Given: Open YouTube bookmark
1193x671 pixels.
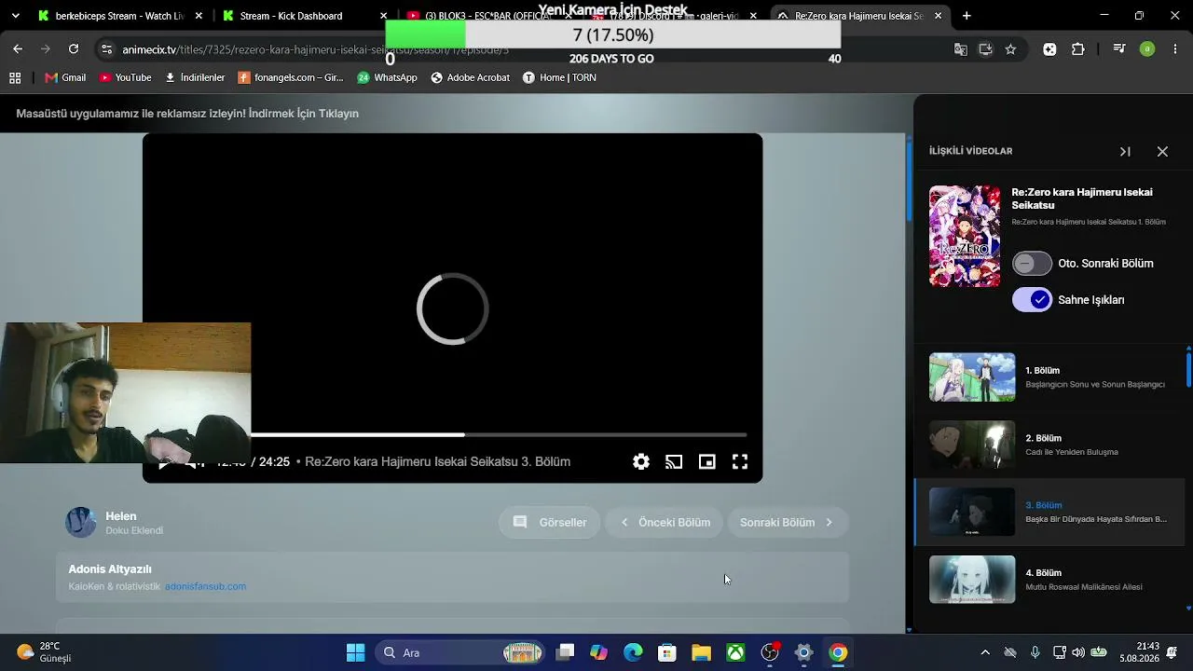Looking at the screenshot, I should (125, 77).
